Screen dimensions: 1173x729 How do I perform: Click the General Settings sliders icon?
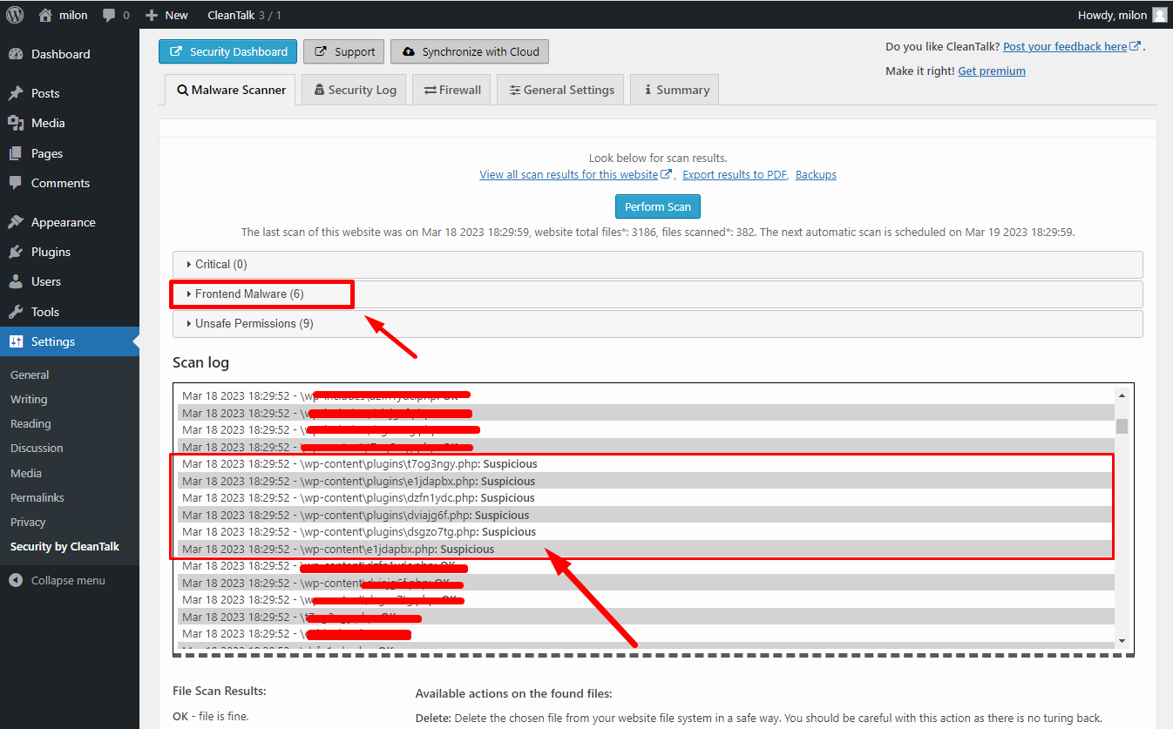pos(515,90)
